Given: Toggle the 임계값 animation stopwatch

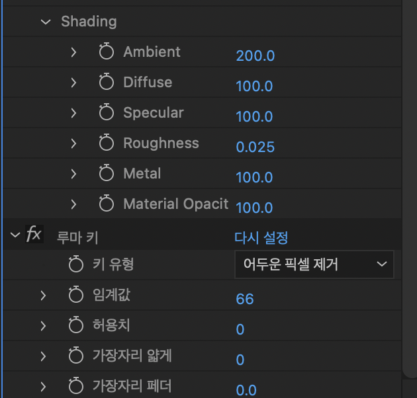Looking at the screenshot, I should pyautogui.click(x=76, y=294).
